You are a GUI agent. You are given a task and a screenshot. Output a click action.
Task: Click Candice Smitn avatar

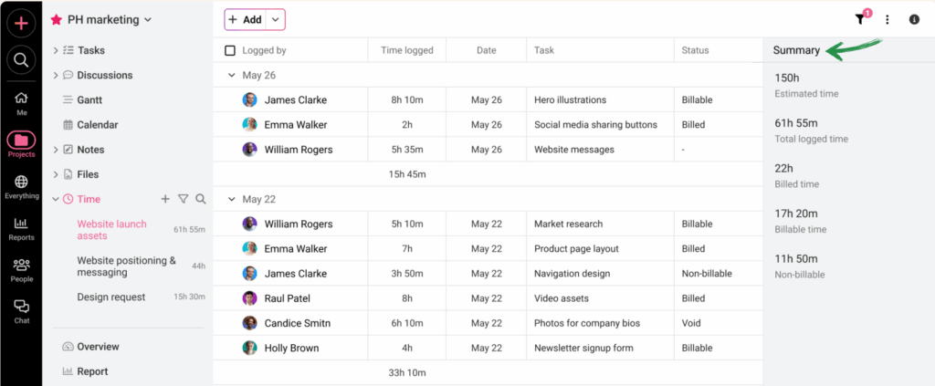tap(250, 323)
